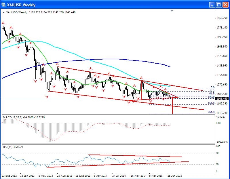Click the 1862.290 price scale label
230x179 pixels.
pos(222,18)
